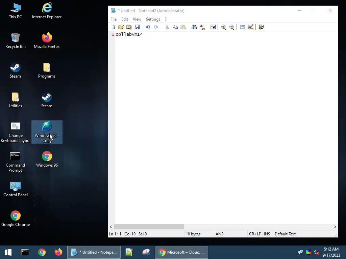This screenshot has width=346, height=259.
Task: Select the Mozilla Firefox desktop icon
Action: pyautogui.click(x=47, y=41)
